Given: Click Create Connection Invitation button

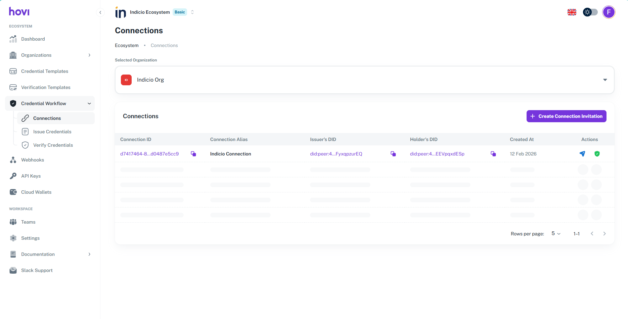Looking at the screenshot, I should [x=566, y=116].
